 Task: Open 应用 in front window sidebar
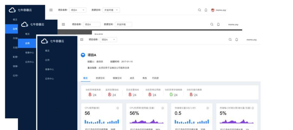(x=47, y=60)
